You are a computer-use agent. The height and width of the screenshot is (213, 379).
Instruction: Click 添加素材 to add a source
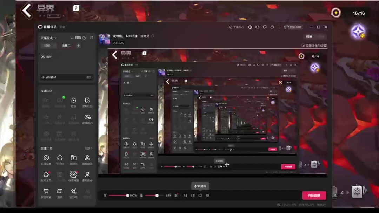point(49,77)
